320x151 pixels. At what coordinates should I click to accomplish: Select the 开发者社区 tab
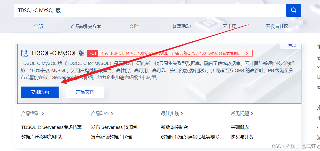pyautogui.click(x=277, y=26)
